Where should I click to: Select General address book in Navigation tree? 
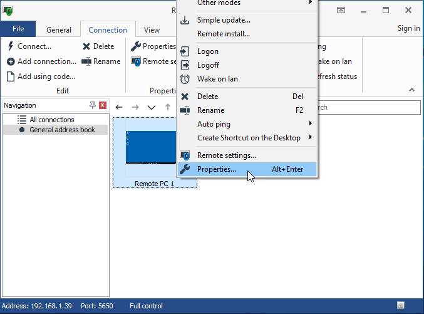(x=62, y=130)
